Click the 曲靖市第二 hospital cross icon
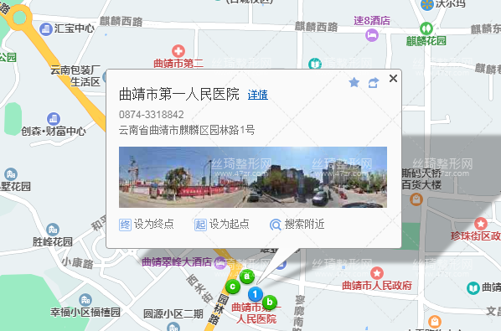This screenshot has height=331, width=501. pyautogui.click(x=178, y=51)
